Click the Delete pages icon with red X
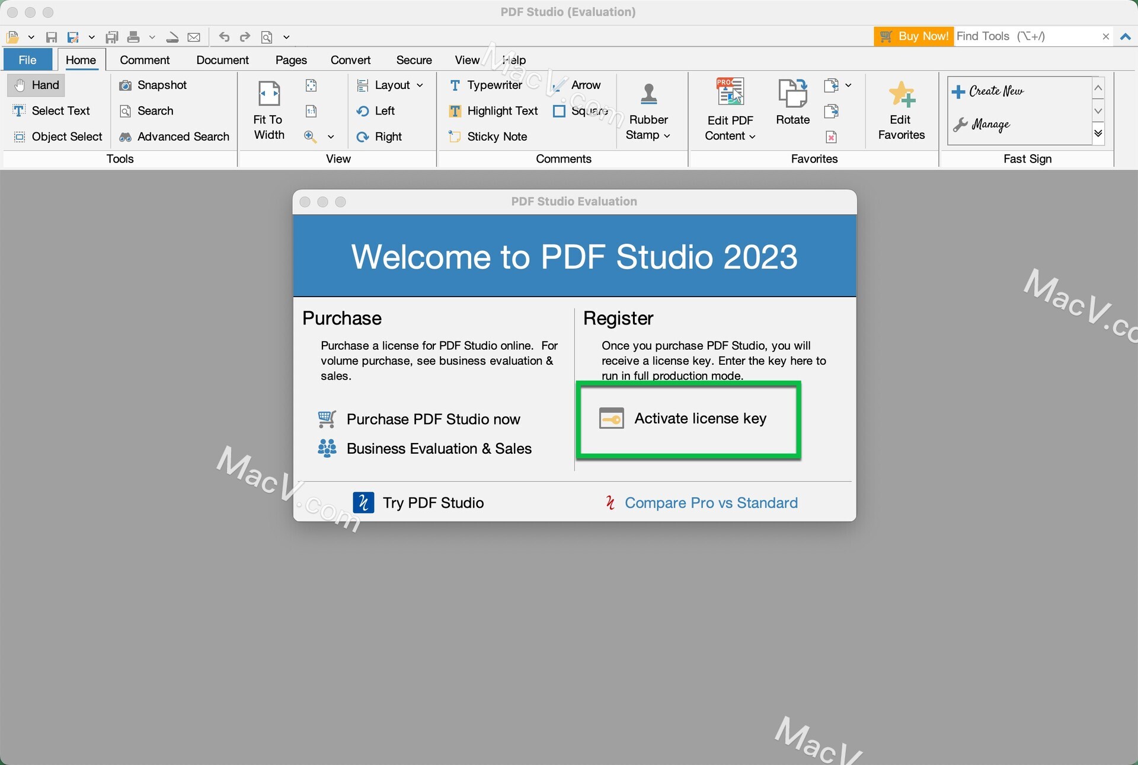Screen dimensions: 1138x765 pyautogui.click(x=831, y=137)
